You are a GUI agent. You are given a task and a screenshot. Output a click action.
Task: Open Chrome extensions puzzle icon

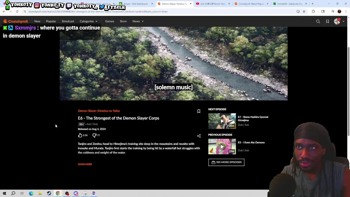tap(313, 11)
